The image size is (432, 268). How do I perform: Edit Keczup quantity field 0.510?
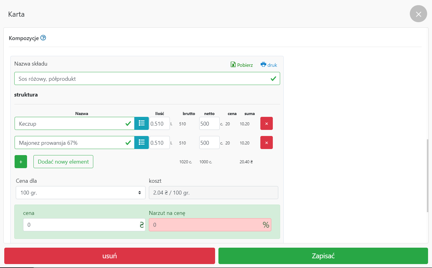pyautogui.click(x=159, y=124)
